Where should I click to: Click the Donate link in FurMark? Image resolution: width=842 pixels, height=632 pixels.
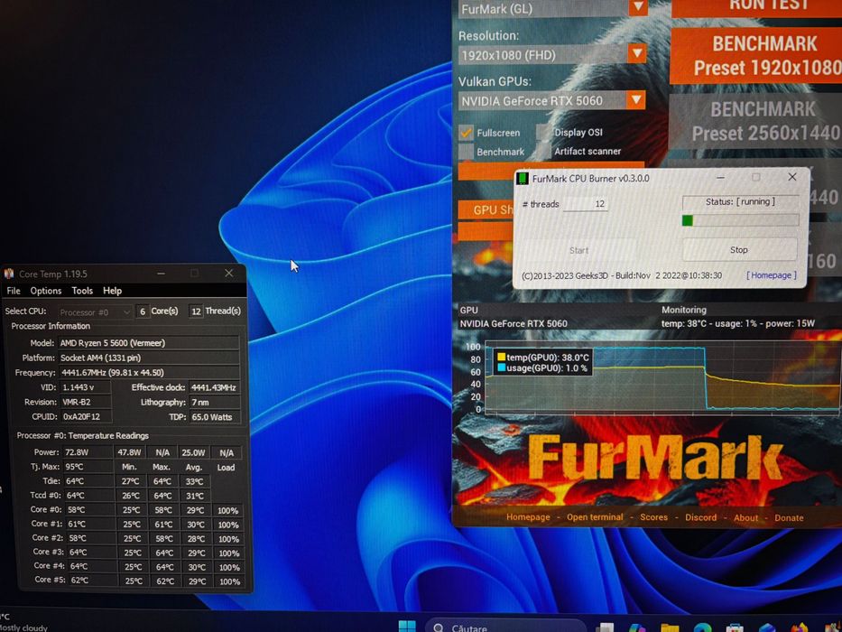pyautogui.click(x=789, y=518)
